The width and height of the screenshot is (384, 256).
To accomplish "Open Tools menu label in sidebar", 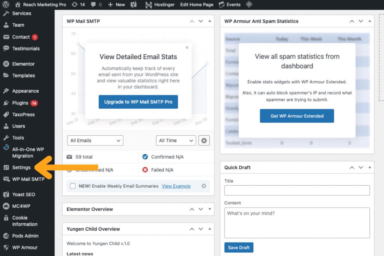I will (x=18, y=138).
